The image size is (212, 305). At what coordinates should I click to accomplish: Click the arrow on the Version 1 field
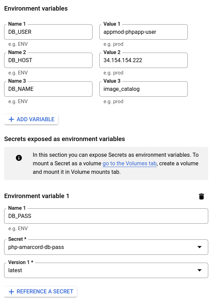click(x=199, y=270)
